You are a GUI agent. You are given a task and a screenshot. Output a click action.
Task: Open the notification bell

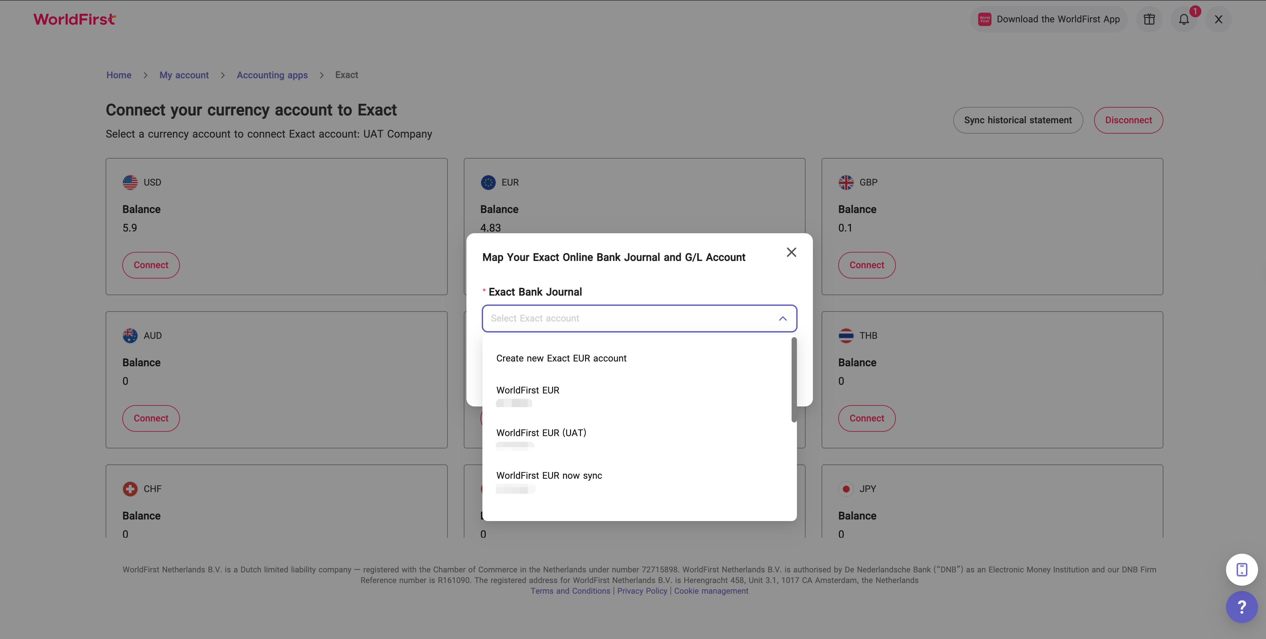1184,19
